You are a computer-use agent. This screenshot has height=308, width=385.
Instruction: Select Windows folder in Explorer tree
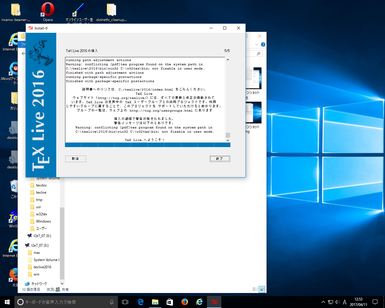[x=43, y=221]
